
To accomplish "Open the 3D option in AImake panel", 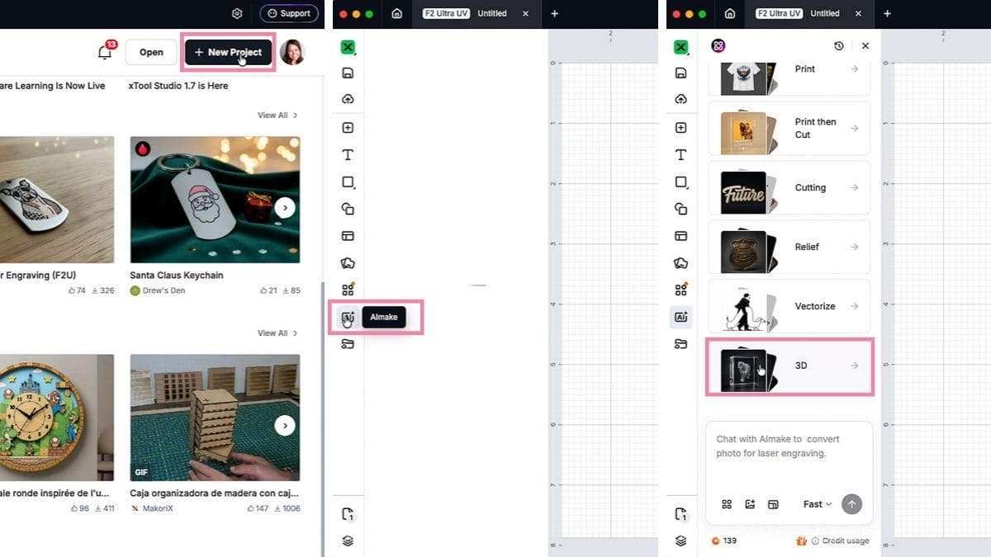I will [789, 366].
